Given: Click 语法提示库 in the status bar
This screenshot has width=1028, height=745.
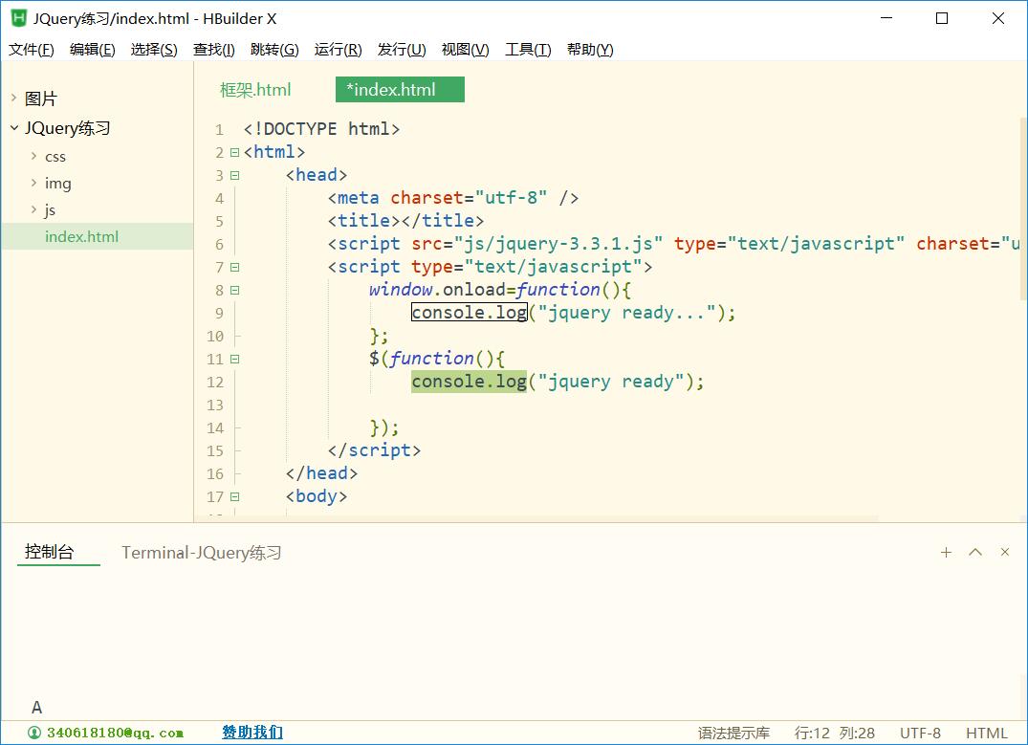Looking at the screenshot, I should pos(733,734).
